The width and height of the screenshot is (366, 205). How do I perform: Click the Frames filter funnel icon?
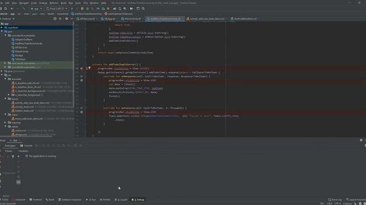(x=13, y=157)
